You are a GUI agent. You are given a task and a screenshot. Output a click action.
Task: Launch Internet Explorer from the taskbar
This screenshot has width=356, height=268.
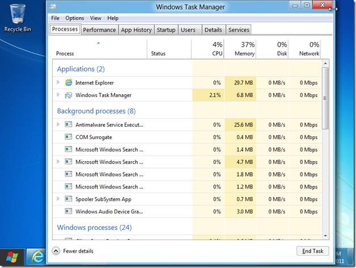(x=37, y=257)
